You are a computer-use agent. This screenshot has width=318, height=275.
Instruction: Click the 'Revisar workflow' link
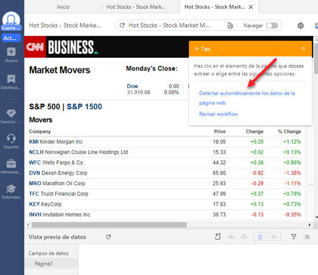tap(218, 114)
